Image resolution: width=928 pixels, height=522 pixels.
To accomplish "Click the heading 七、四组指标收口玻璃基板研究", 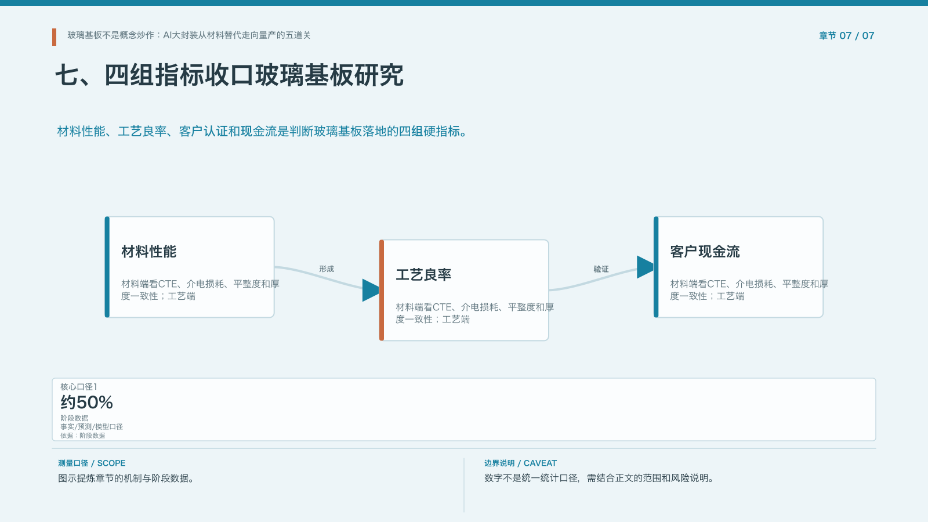I will [x=229, y=75].
